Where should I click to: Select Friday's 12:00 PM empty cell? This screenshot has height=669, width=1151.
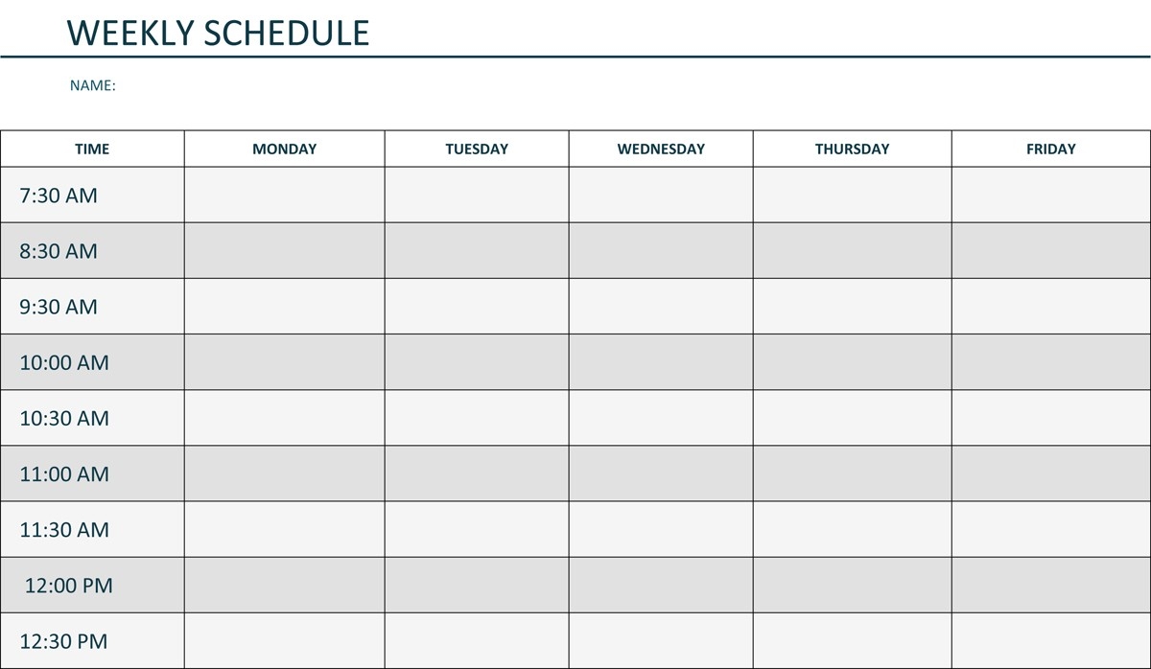(1051, 585)
